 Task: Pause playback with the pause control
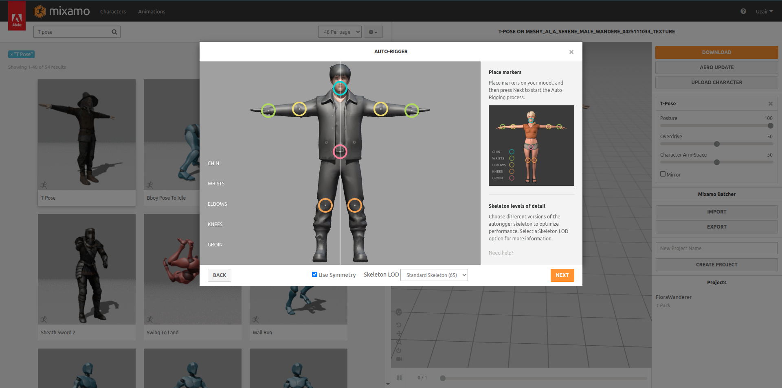tap(399, 377)
